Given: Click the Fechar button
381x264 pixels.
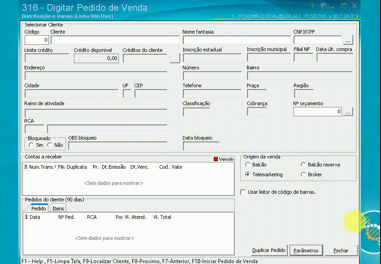Looking at the screenshot, I should point(341,251).
